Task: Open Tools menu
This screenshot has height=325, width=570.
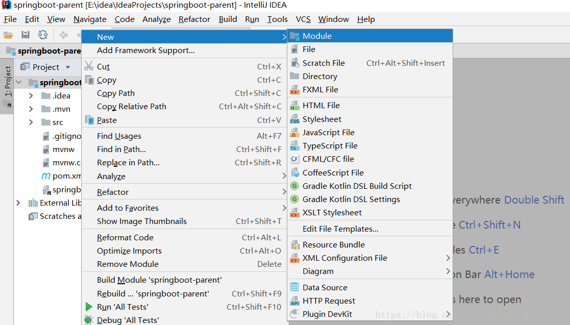Action: click(278, 19)
